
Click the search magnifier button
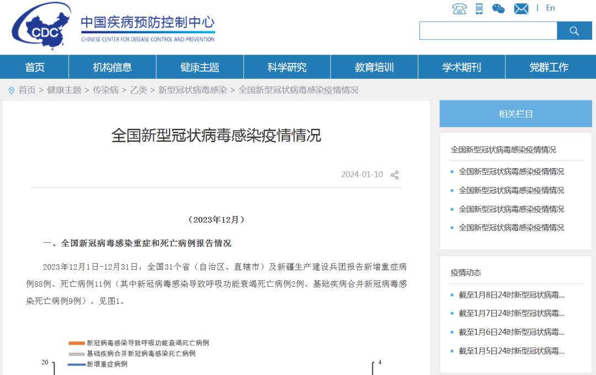(x=574, y=31)
